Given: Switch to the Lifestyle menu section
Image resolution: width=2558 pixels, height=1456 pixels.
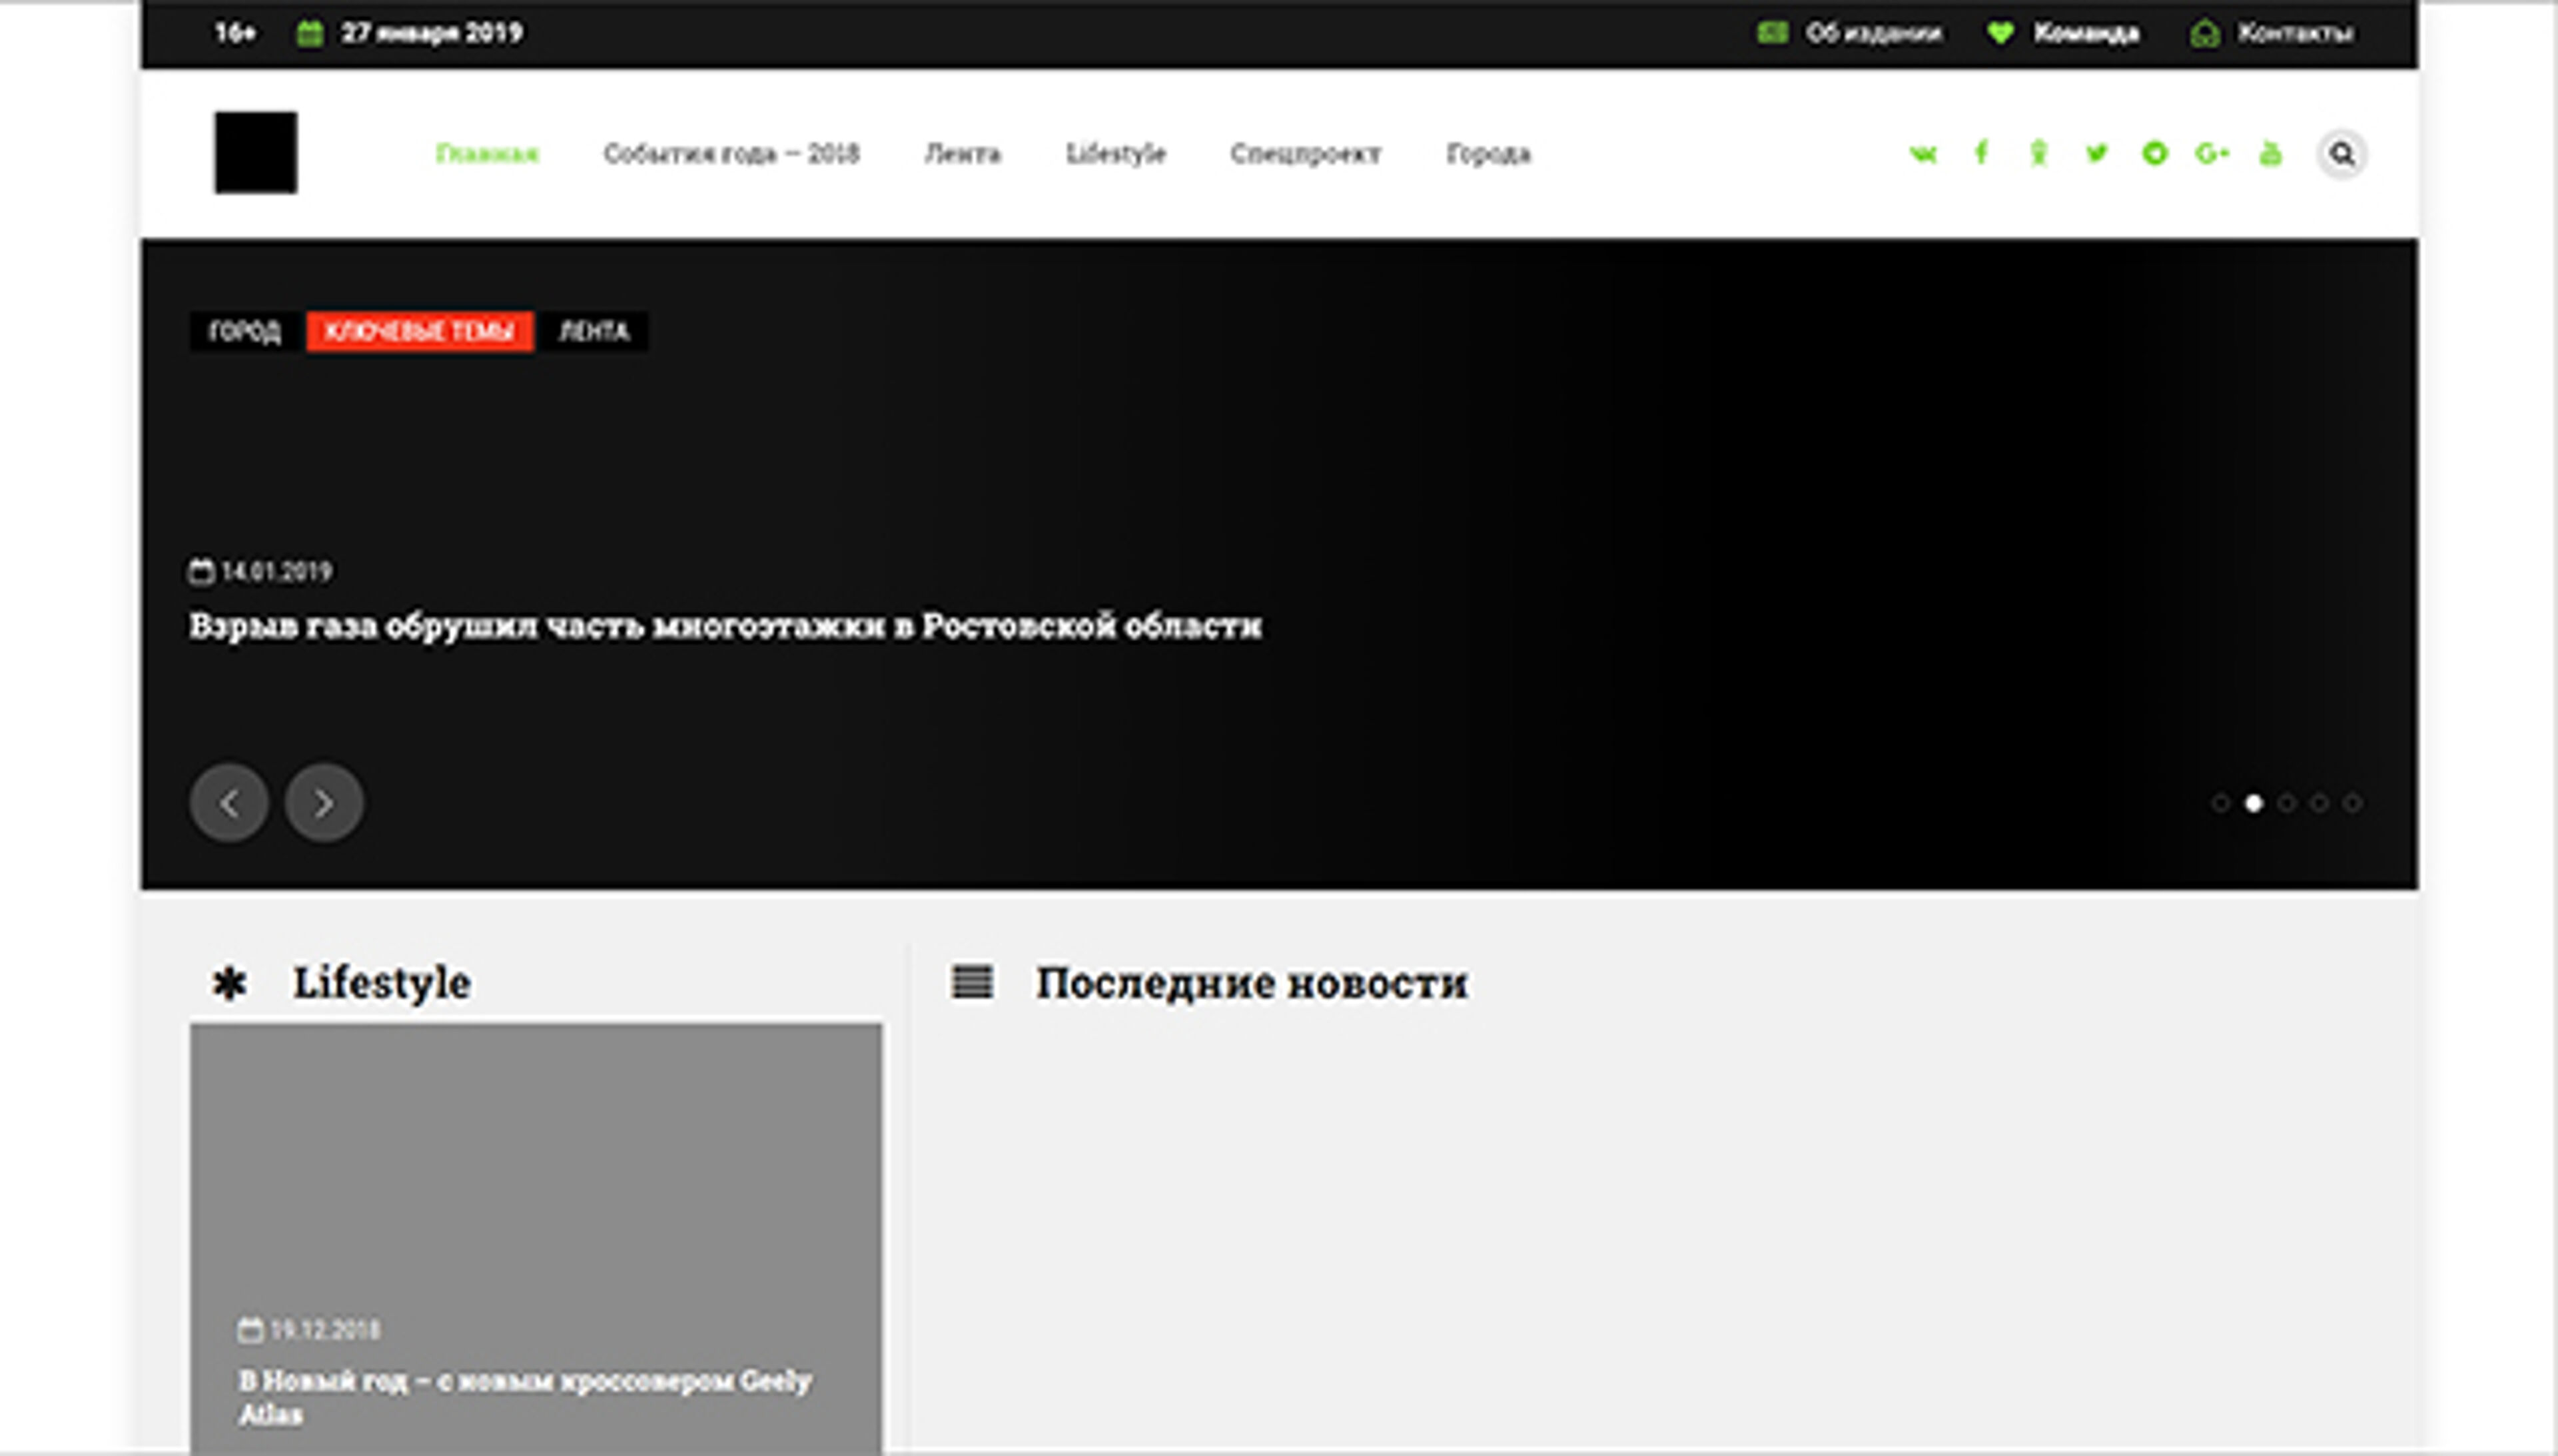Looking at the screenshot, I should click(1116, 154).
